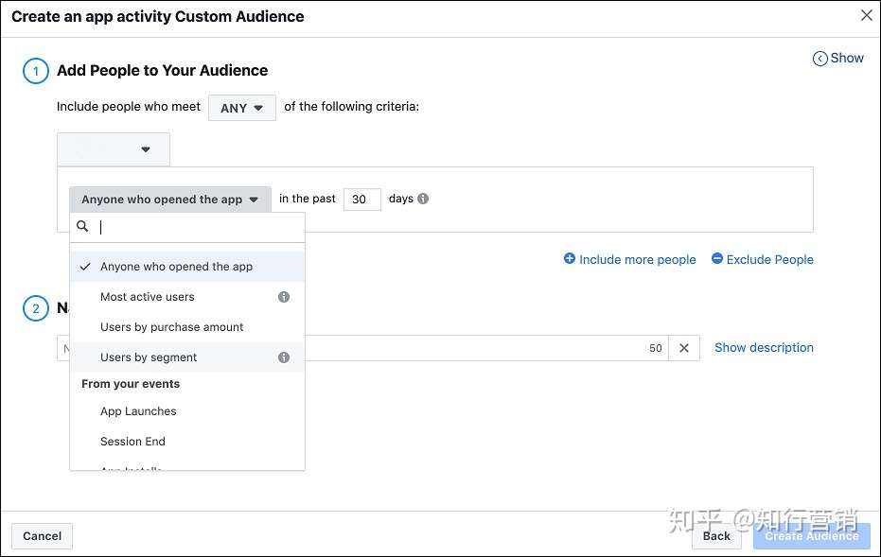Click the plus icon on Include more people

(x=569, y=258)
